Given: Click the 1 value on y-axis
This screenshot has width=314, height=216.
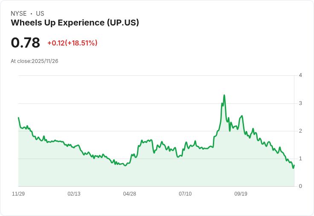Looking at the screenshot, I should (x=300, y=159).
